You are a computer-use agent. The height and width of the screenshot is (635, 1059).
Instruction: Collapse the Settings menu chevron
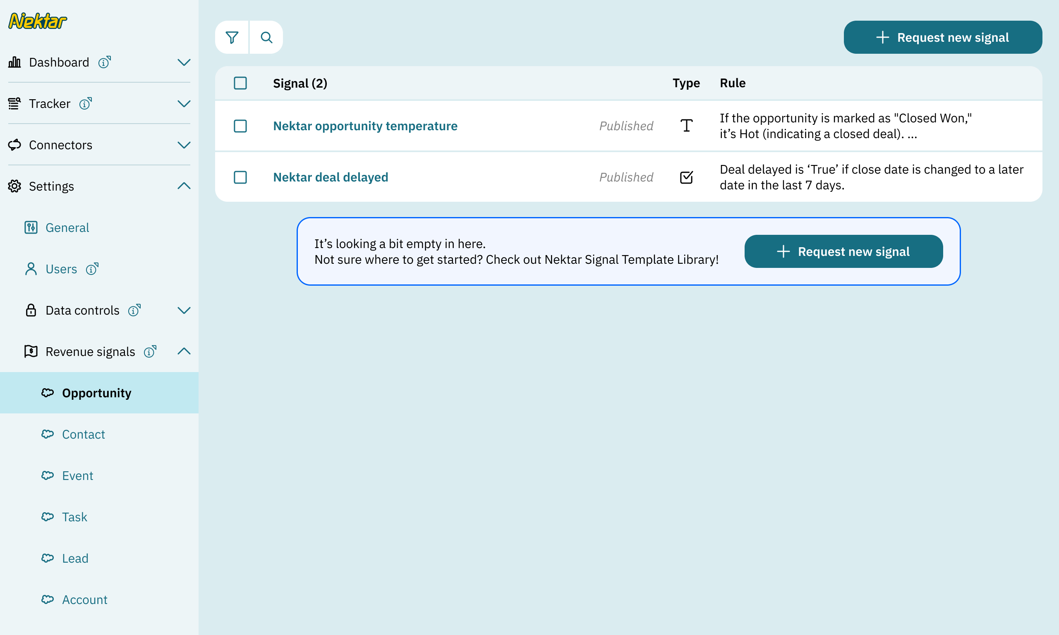tap(184, 186)
